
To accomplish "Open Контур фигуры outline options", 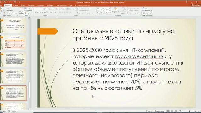I will [x=133, y=10].
